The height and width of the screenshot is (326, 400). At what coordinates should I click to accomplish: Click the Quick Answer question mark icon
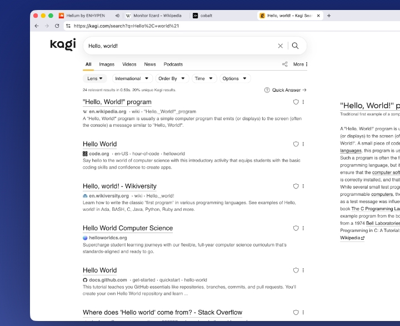tap(267, 90)
